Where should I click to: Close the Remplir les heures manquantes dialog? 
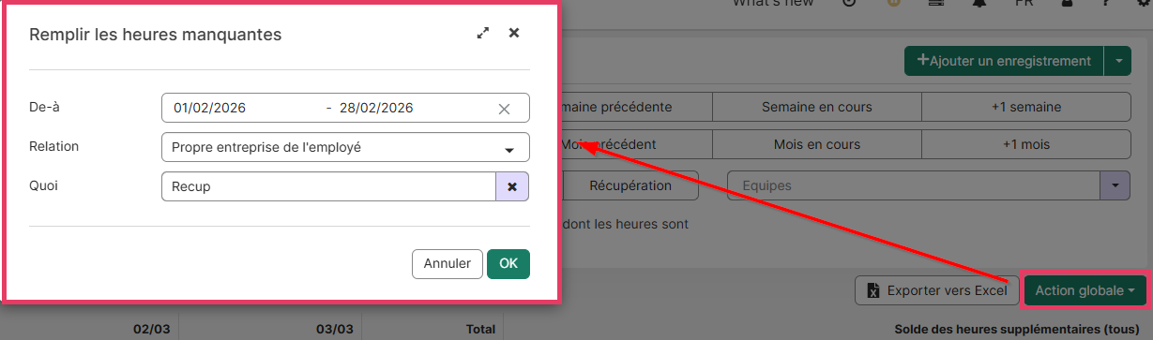[514, 33]
